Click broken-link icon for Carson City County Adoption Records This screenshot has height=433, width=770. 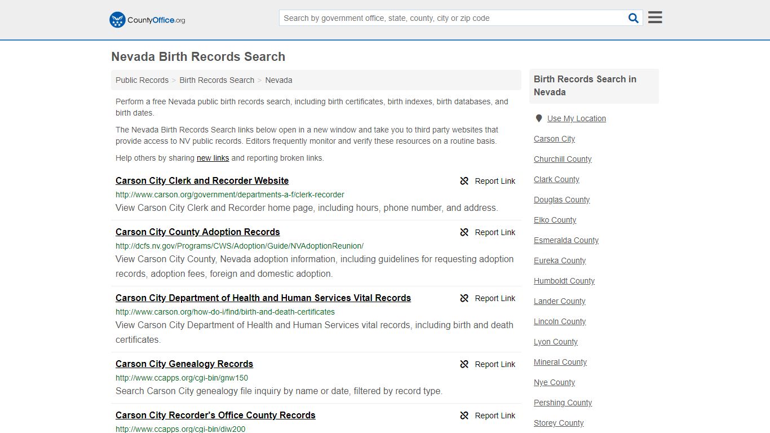[464, 232]
